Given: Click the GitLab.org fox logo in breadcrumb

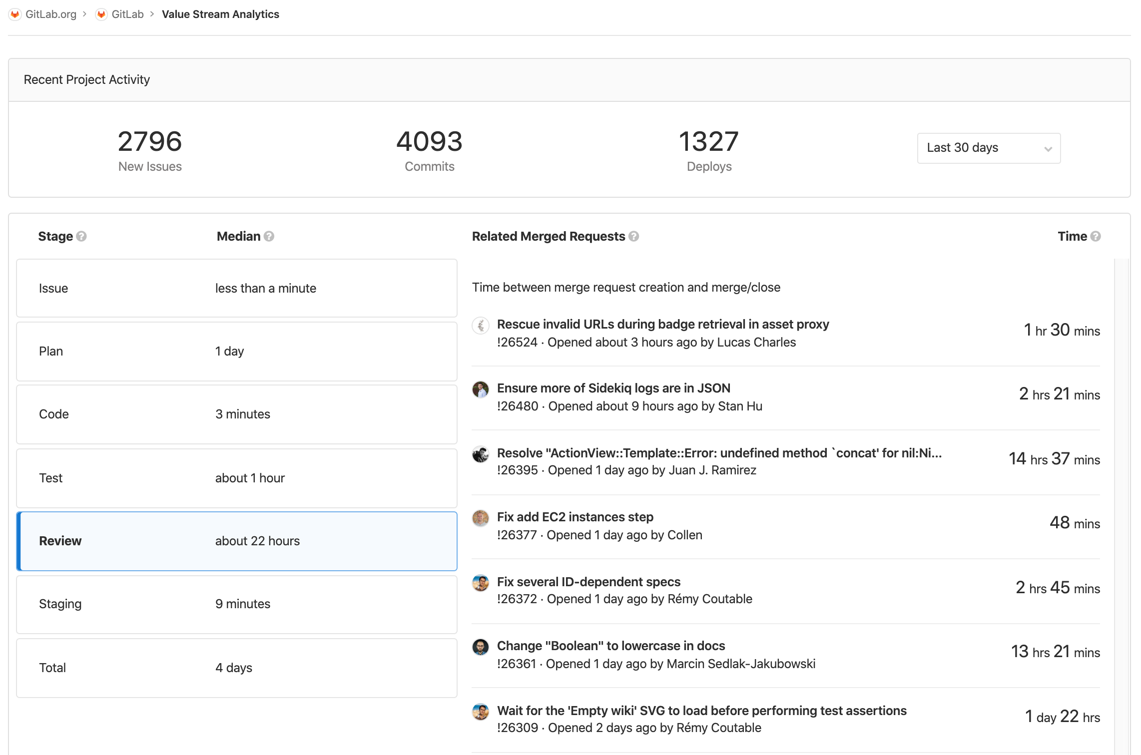Looking at the screenshot, I should 15,14.
